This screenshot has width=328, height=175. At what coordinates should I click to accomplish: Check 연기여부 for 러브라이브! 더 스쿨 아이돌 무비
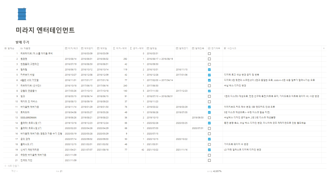209,54
